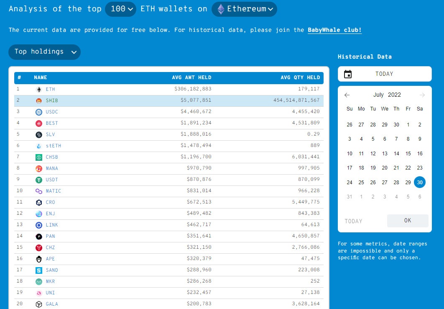This screenshot has width=444, height=309.
Task: Sort by AVG AMT HELD column
Action: pyautogui.click(x=191, y=77)
